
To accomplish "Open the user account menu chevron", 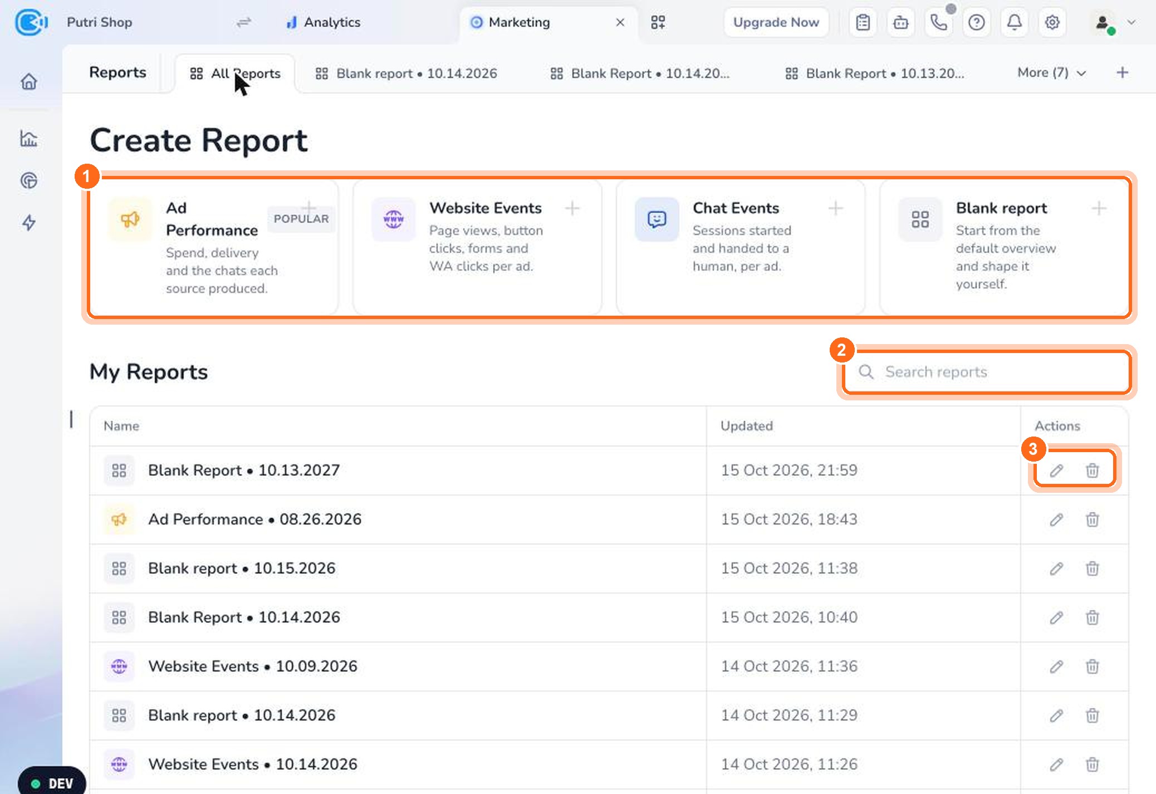I will 1131,22.
